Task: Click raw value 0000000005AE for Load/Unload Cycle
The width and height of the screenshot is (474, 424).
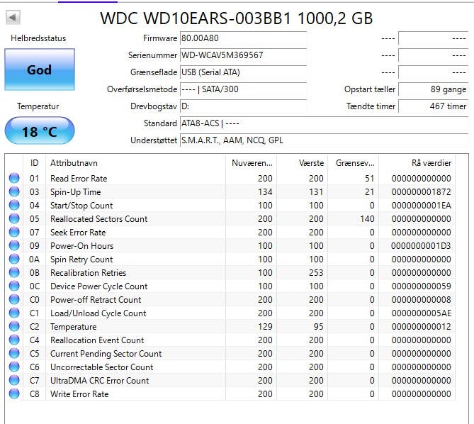Action: (422, 313)
